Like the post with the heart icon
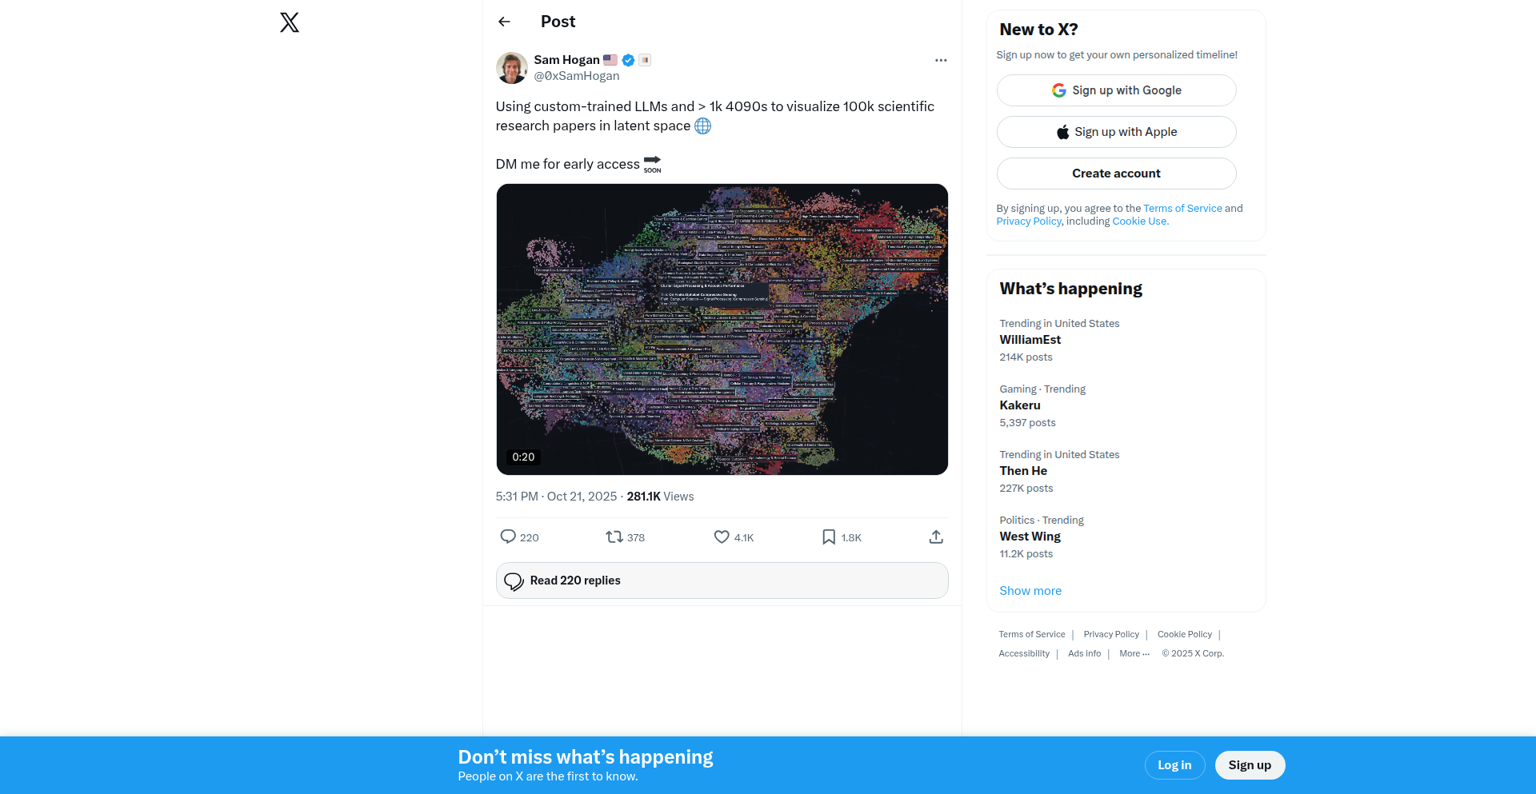 pyautogui.click(x=722, y=537)
